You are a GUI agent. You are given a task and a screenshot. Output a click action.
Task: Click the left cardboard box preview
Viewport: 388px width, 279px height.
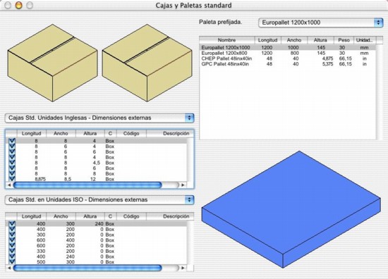click(x=52, y=63)
